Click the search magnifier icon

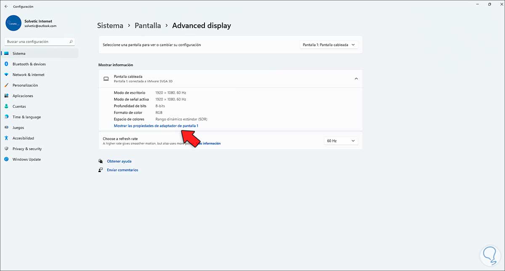[71, 42]
